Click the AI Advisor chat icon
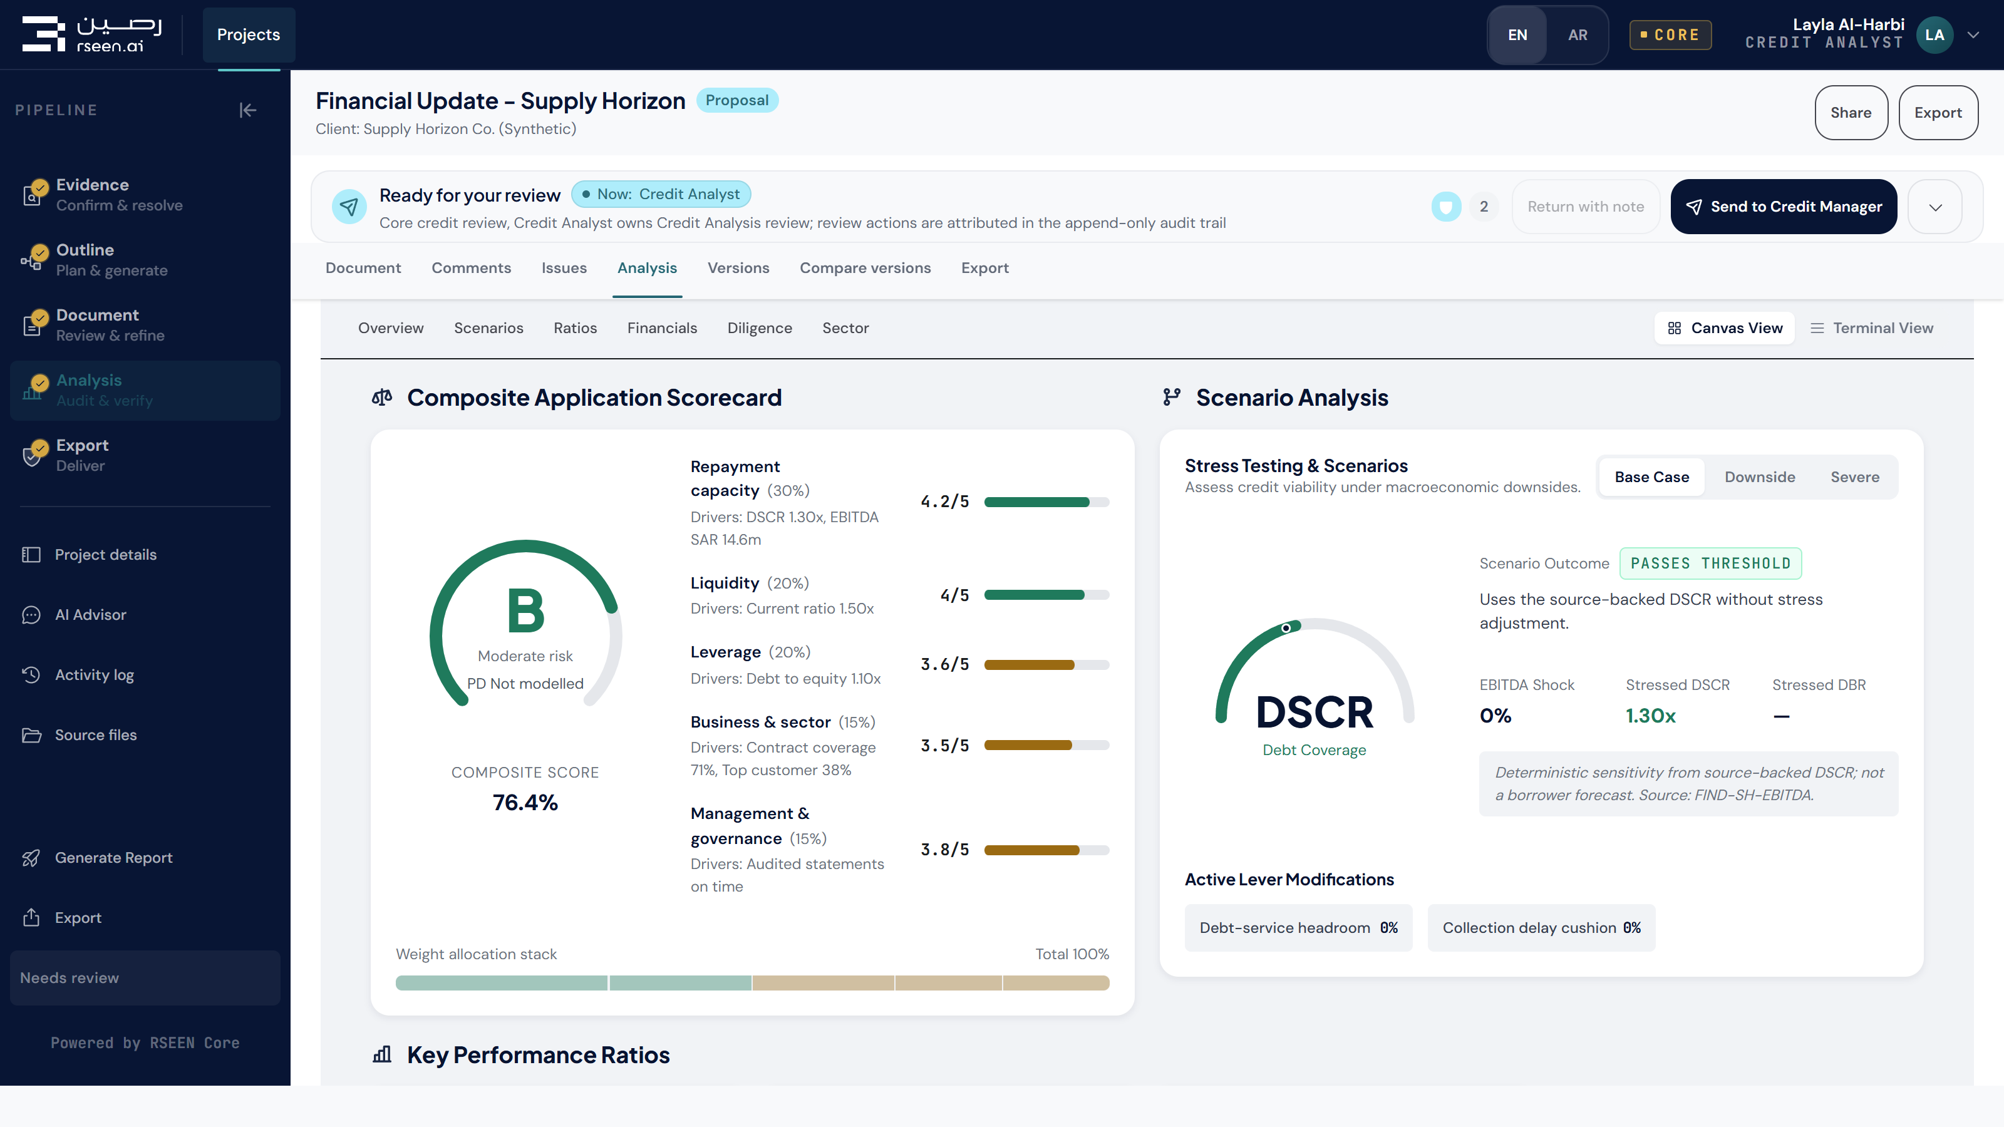This screenshot has height=1127, width=2004. (31, 614)
